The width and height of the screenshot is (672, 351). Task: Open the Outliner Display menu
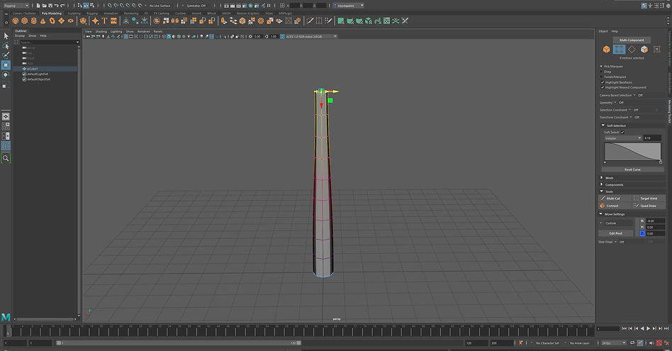[20, 36]
